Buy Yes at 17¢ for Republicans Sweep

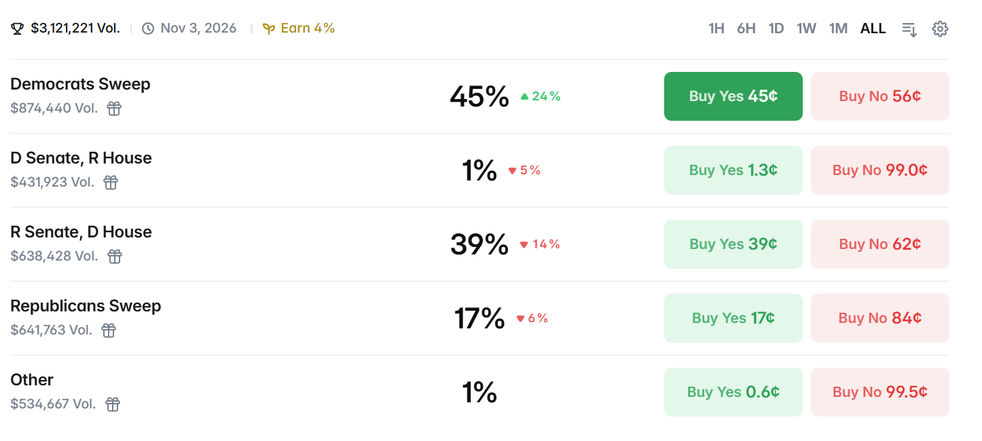(x=733, y=318)
